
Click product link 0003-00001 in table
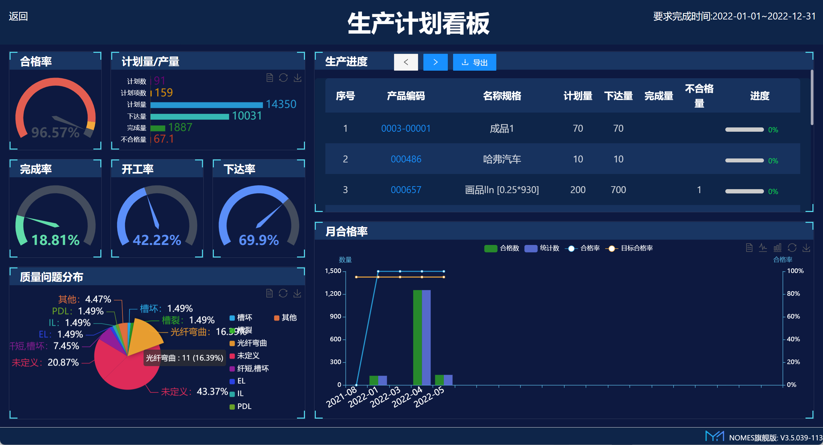(405, 128)
